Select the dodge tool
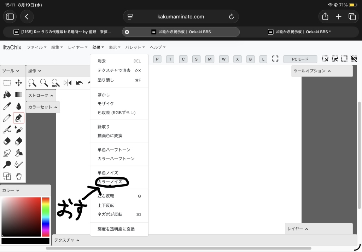This screenshot has width=362, height=252. [7, 164]
